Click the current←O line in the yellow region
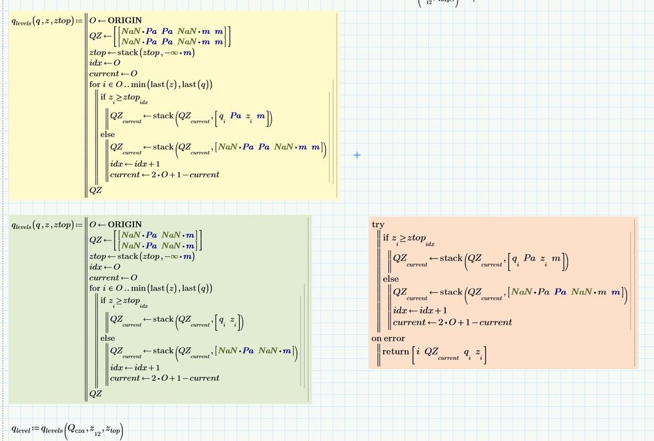The image size is (654, 441). 113,74
